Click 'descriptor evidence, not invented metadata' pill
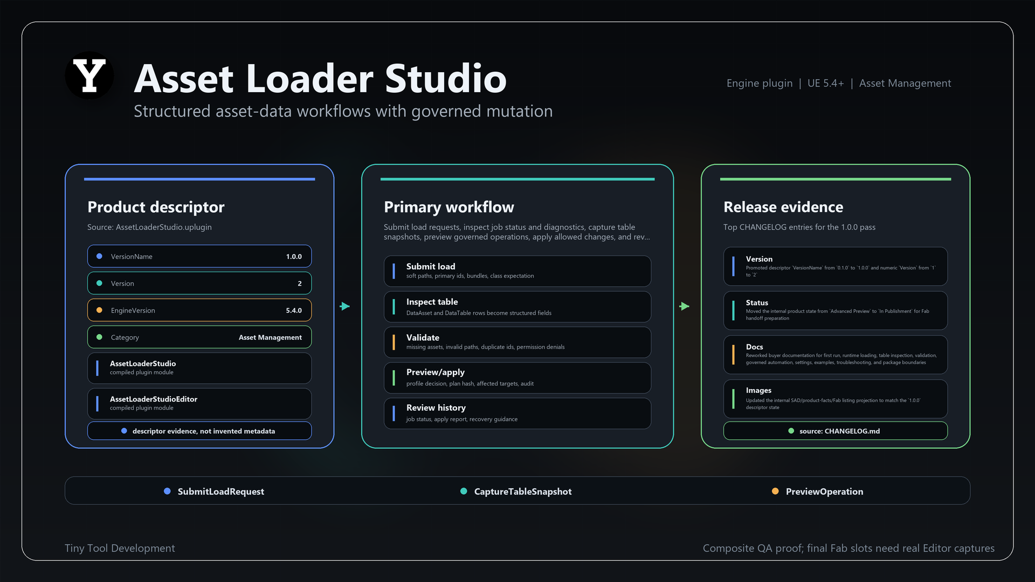 coord(199,431)
